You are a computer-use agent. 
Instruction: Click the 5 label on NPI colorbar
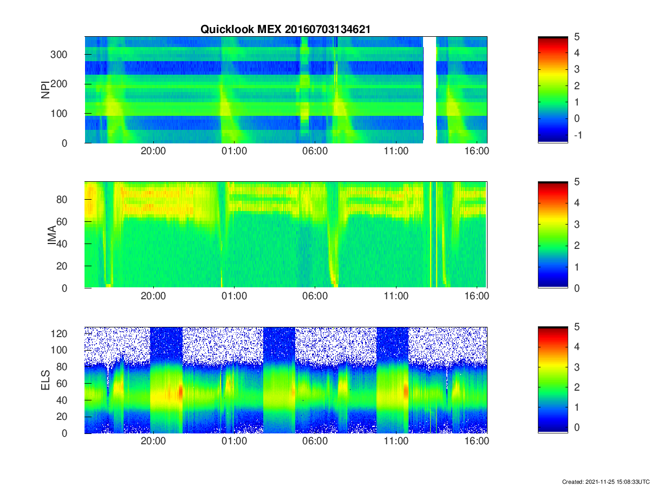[577, 37]
